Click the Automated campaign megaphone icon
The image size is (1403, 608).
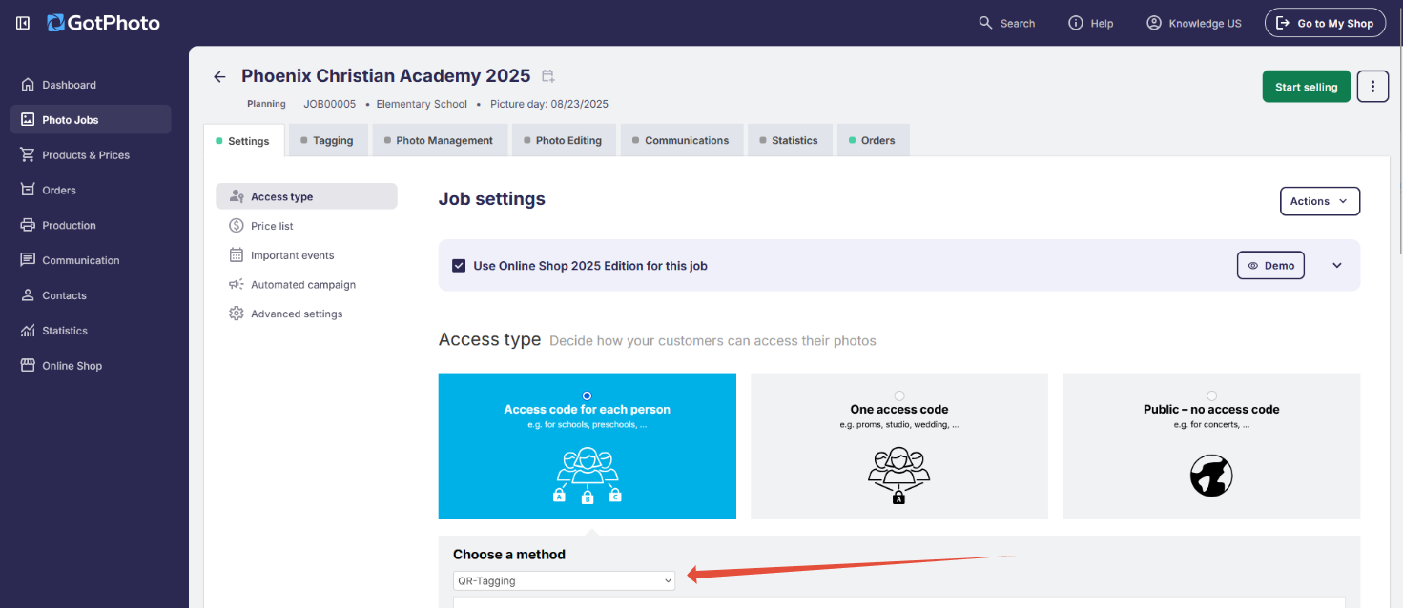(x=237, y=284)
